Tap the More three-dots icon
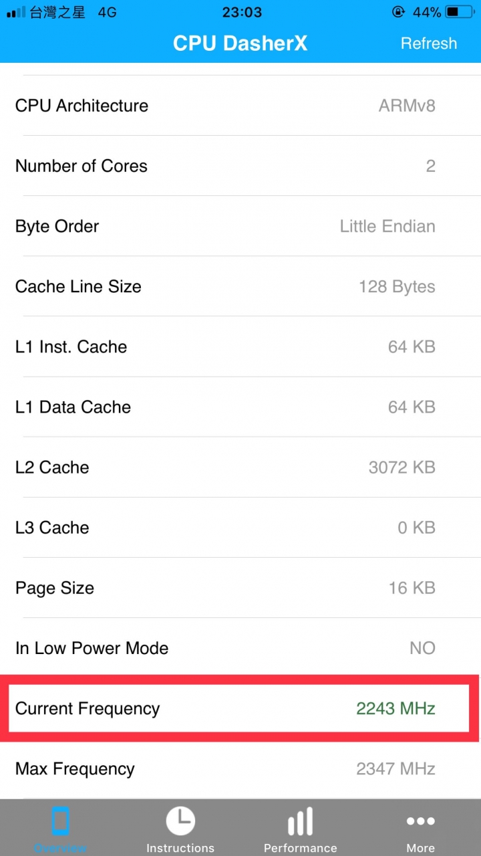 [x=421, y=821]
